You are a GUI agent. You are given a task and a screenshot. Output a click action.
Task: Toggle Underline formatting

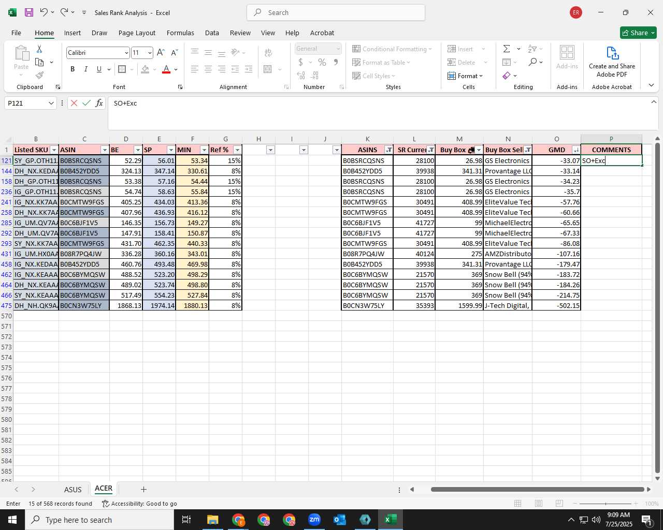(x=99, y=69)
